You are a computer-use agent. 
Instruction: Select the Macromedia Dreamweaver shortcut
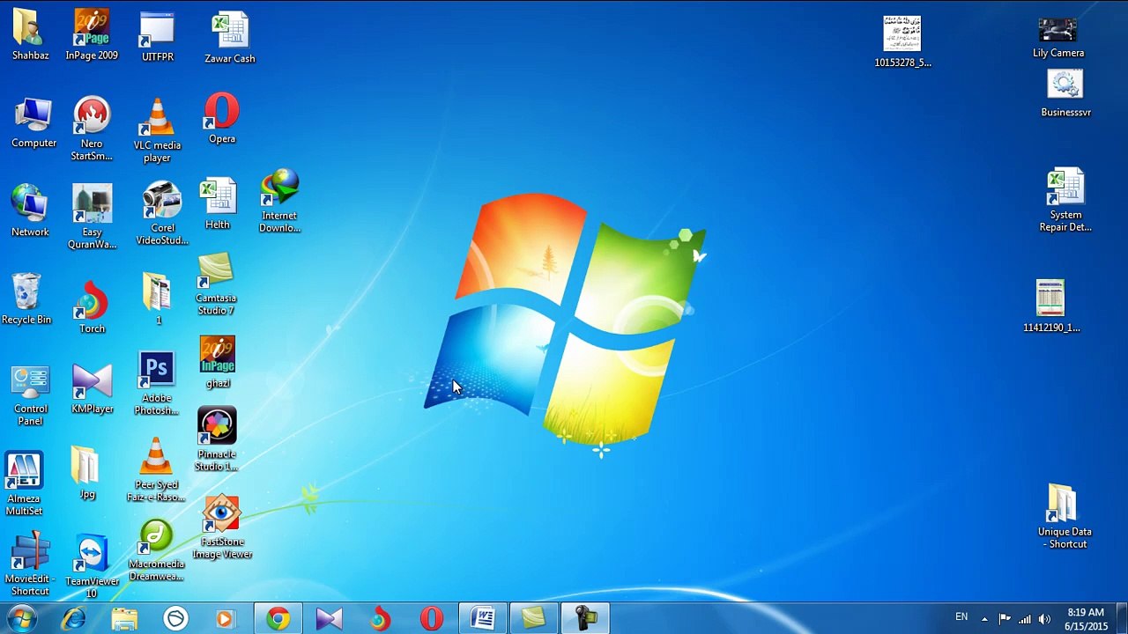pos(156,552)
